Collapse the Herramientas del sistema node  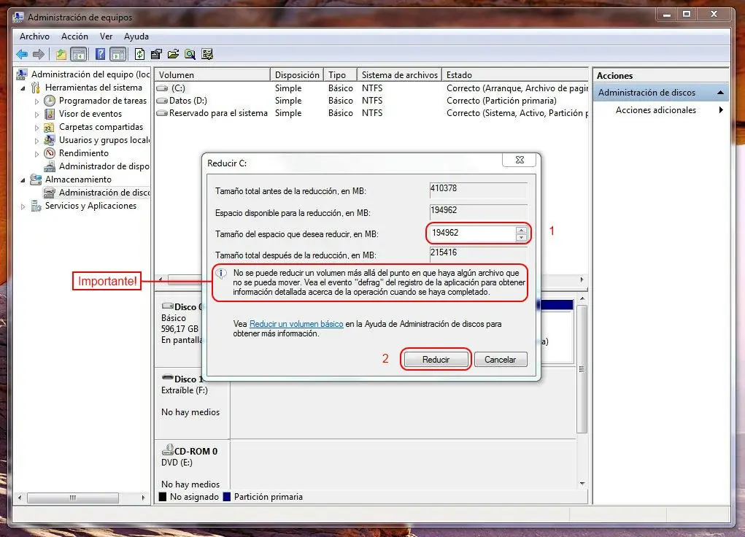24,88
